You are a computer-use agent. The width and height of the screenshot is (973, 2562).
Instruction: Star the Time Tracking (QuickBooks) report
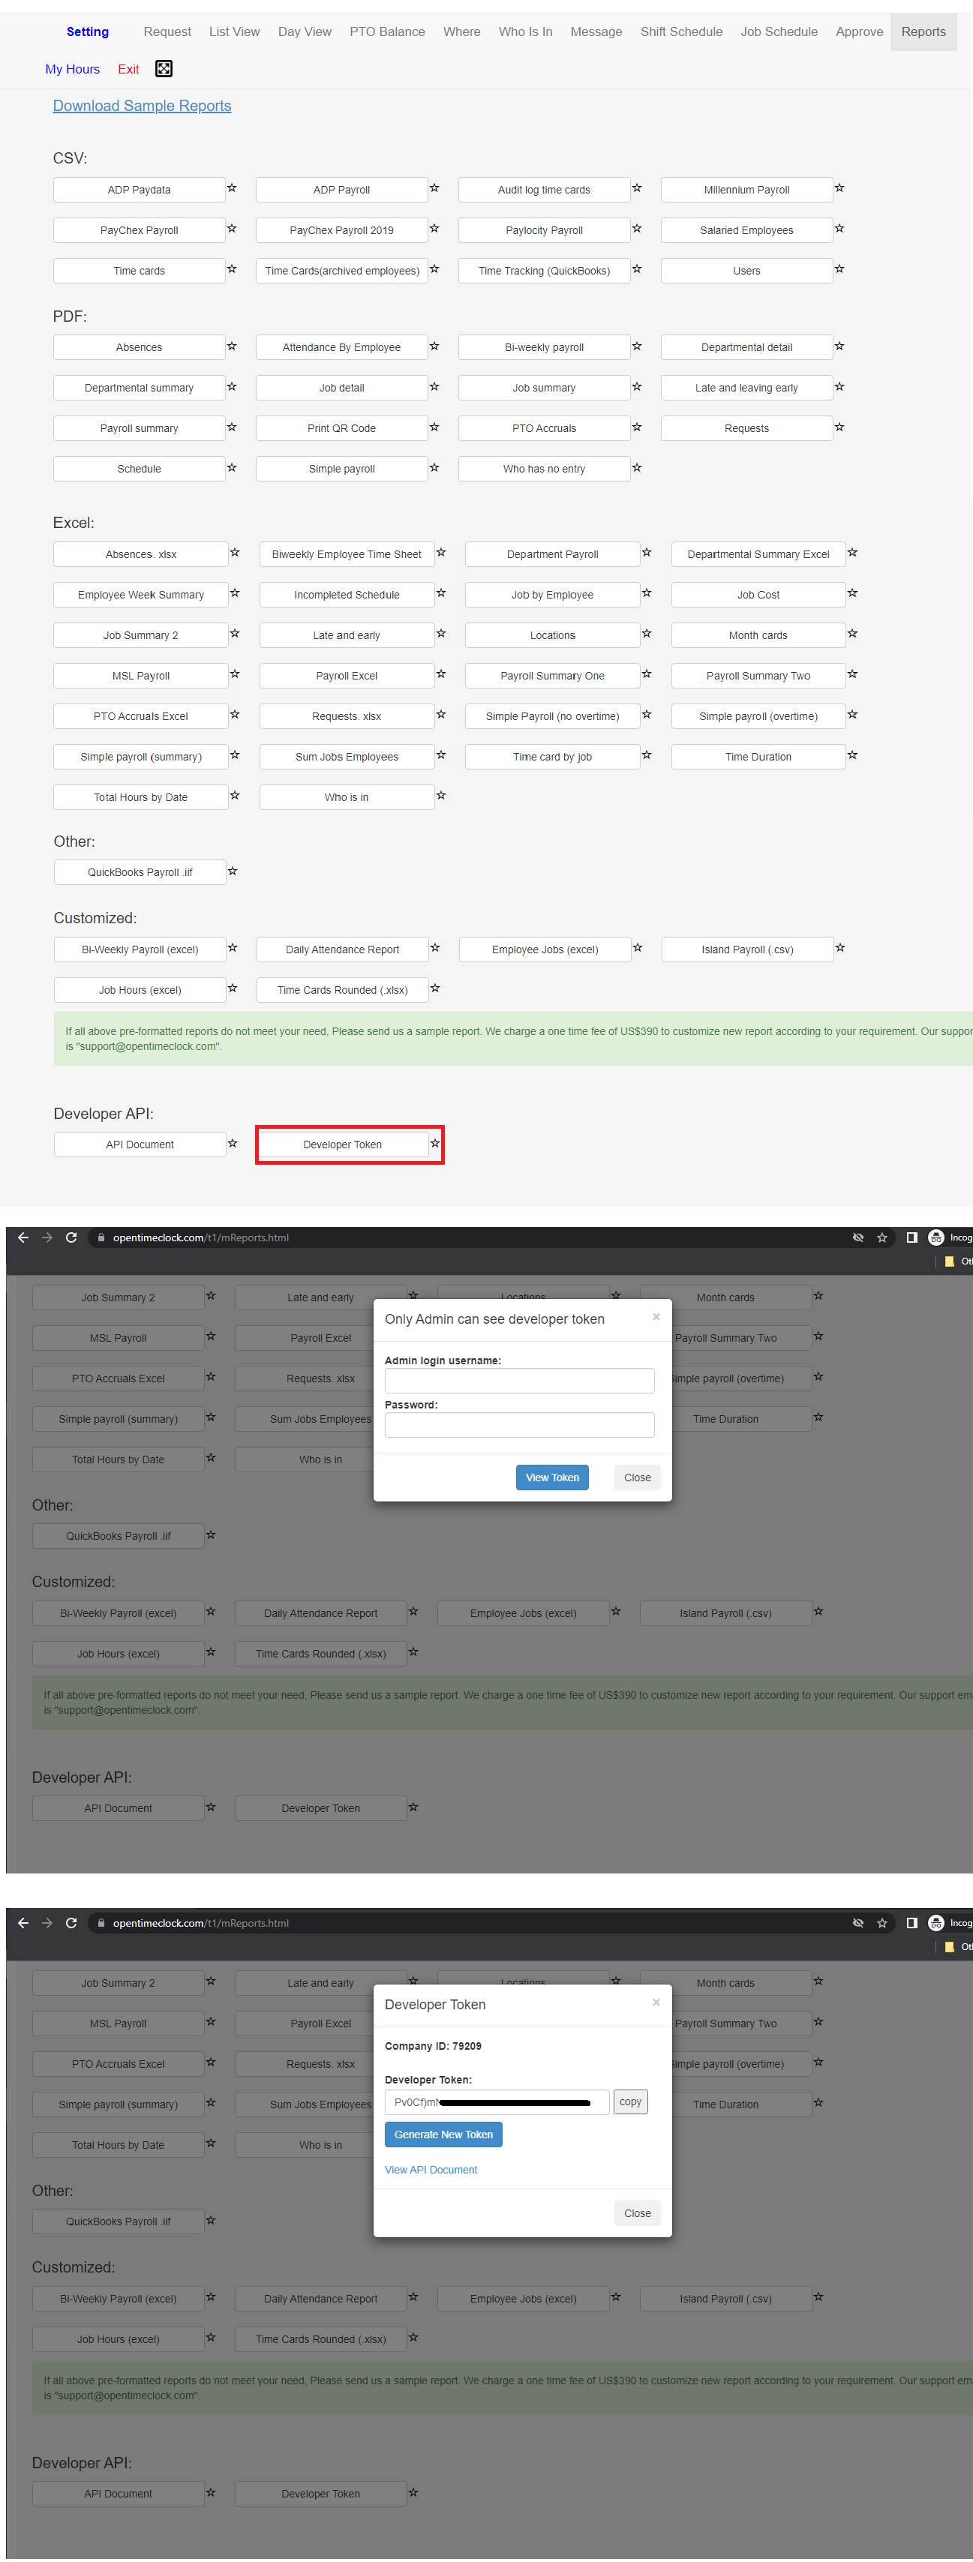point(637,269)
